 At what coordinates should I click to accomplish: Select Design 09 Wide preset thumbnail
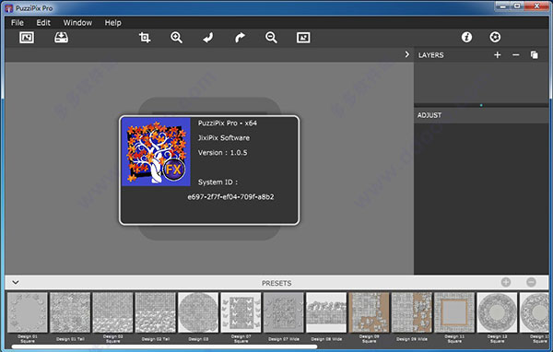coord(412,312)
